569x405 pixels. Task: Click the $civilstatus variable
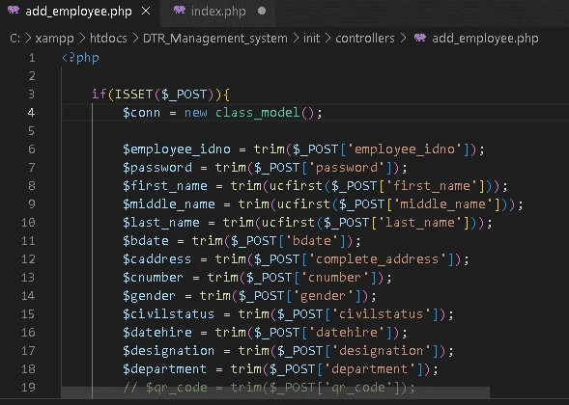pos(168,314)
